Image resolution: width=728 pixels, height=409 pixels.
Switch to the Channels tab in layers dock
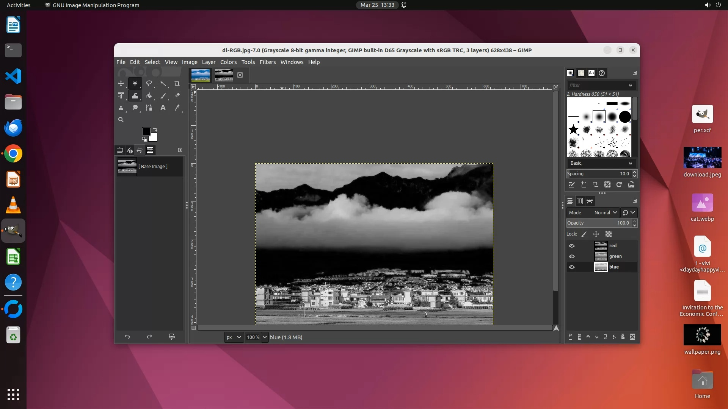coord(580,201)
